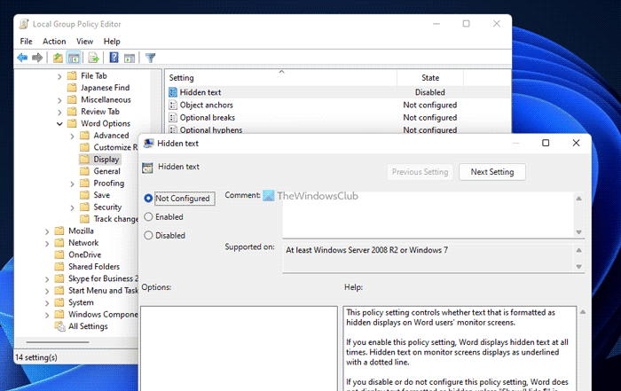This screenshot has width=621, height=391.
Task: Click the Forward arrow toolbar icon
Action: tap(37, 58)
